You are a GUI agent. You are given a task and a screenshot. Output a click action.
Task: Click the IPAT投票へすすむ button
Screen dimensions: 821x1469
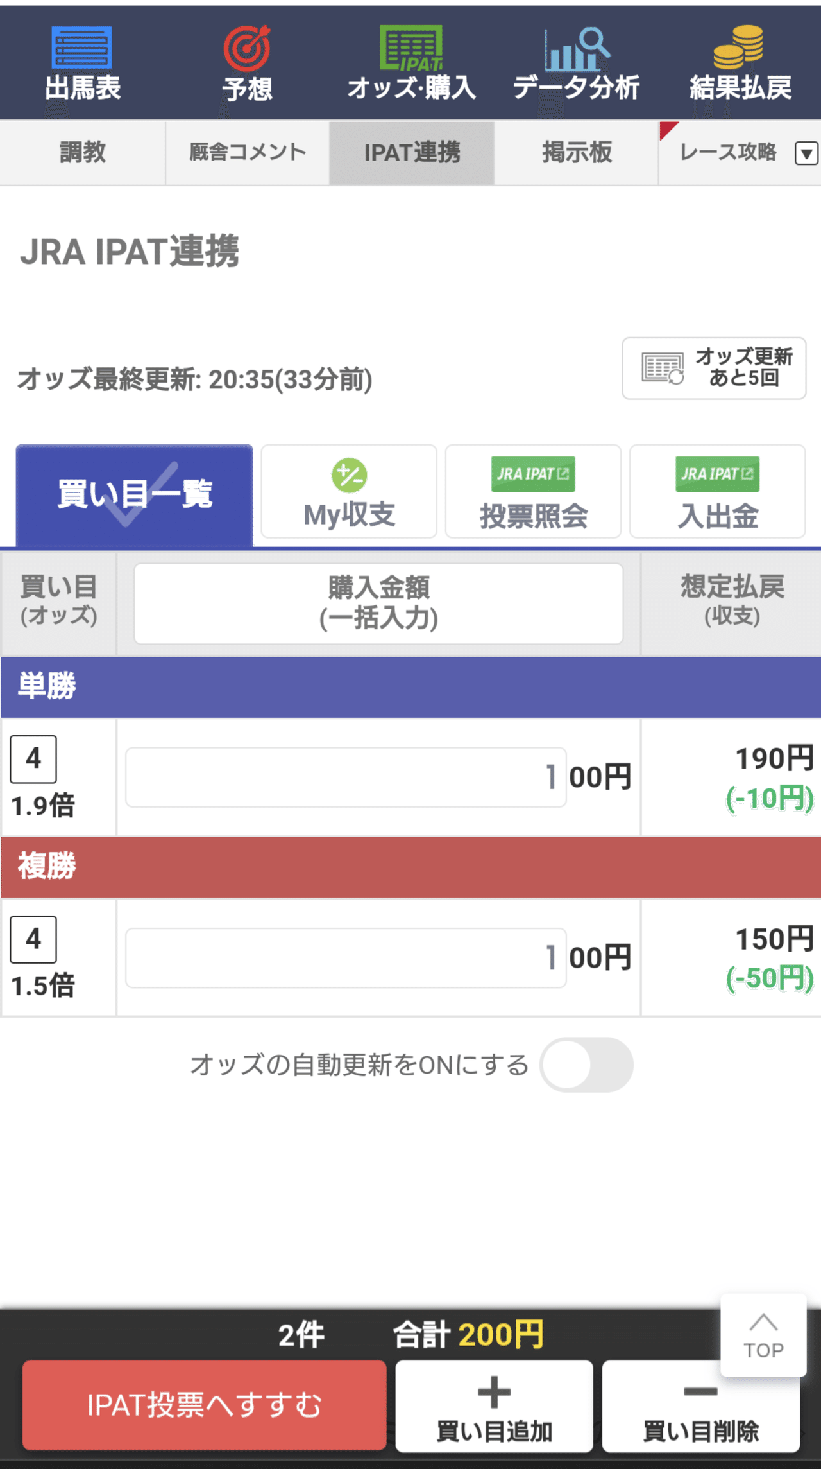click(x=205, y=1405)
